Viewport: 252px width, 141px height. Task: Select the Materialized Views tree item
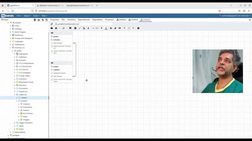tap(26, 82)
